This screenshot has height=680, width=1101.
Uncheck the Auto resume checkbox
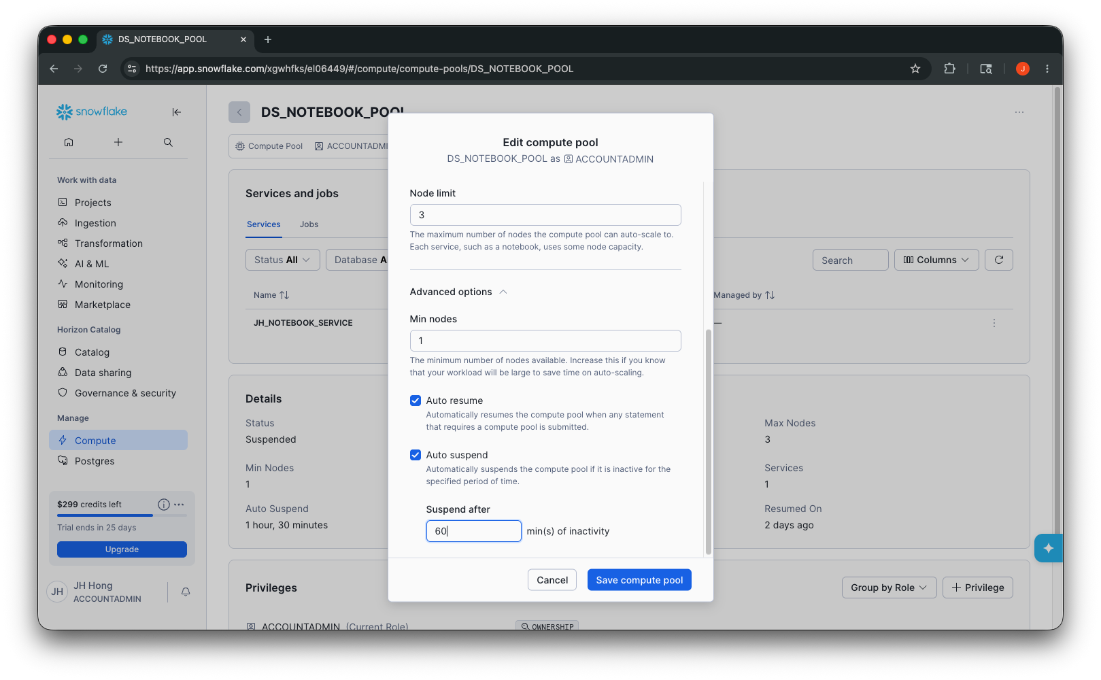tap(416, 401)
